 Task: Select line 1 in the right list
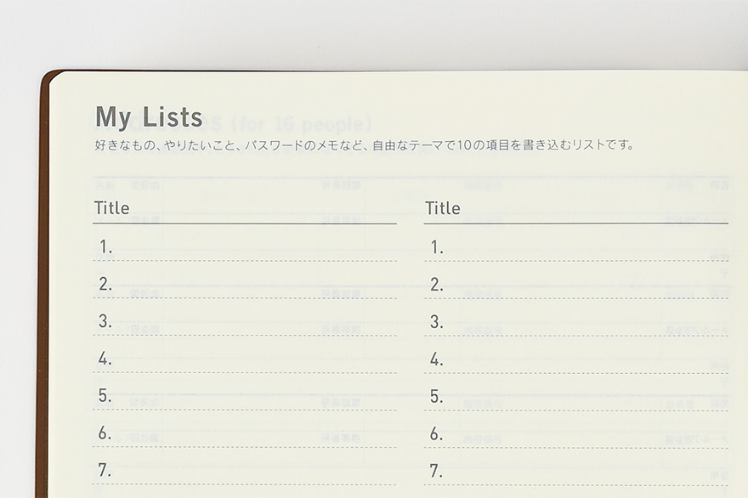click(578, 247)
